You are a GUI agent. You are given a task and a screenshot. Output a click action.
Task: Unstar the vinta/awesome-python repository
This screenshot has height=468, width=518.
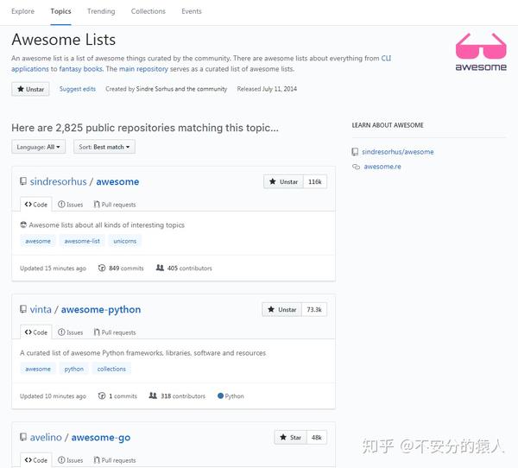[x=281, y=309]
